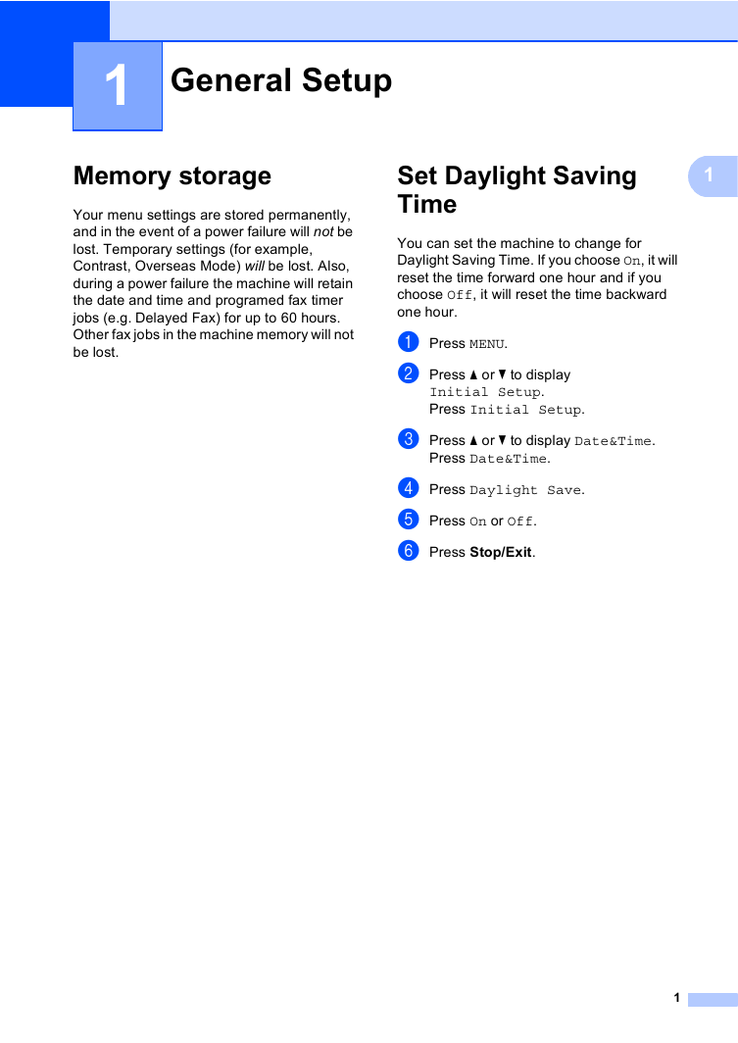Click the Daylight Save text in step 4
The image size is (738, 1043).
tap(525, 490)
